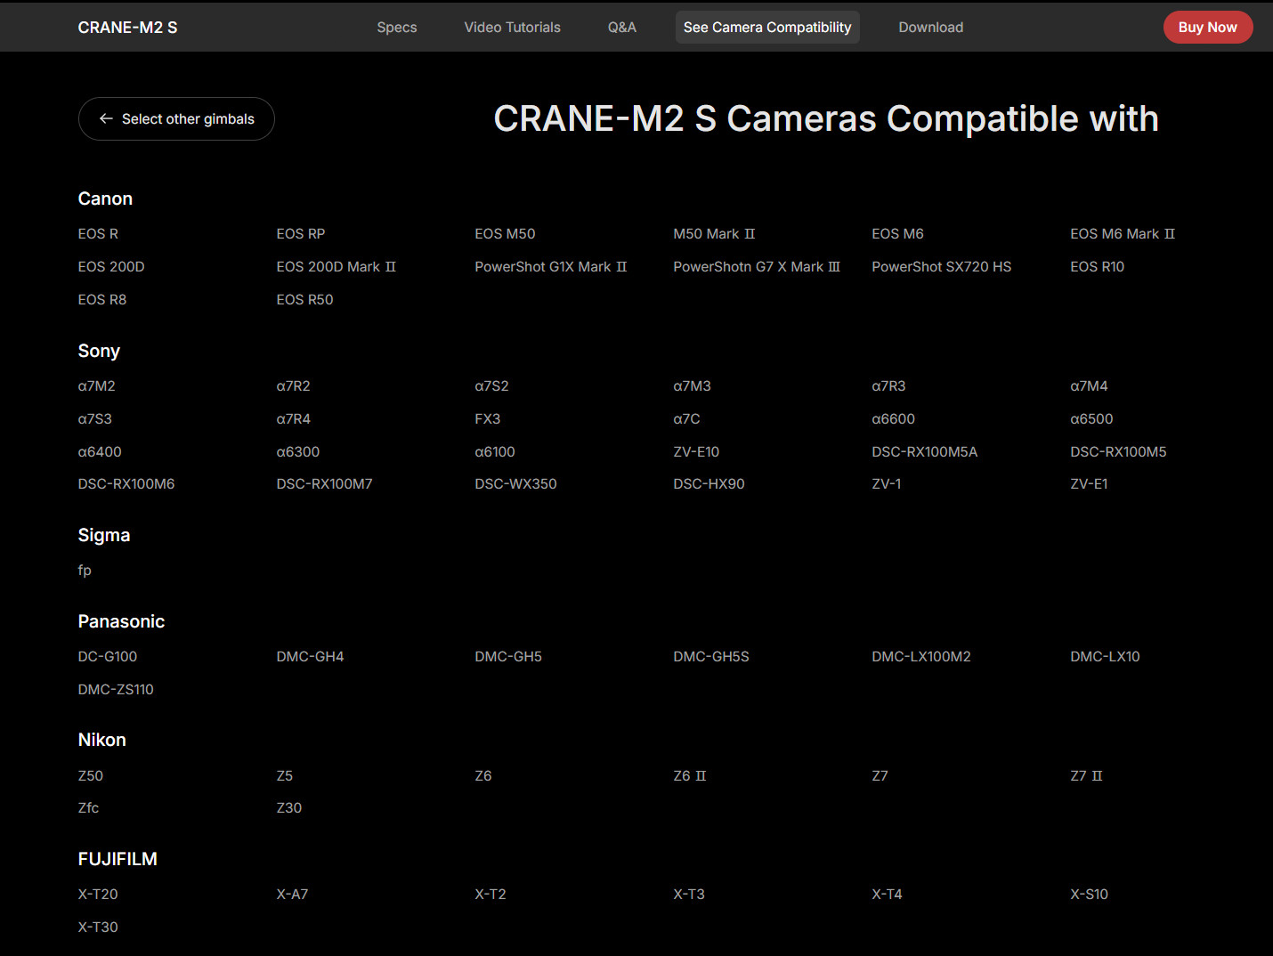Viewport: 1273px width, 956px height.
Task: Choose Sony DSC-HX90
Action: 709,484
